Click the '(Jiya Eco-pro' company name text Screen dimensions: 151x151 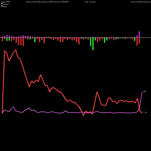tap(90, 2)
